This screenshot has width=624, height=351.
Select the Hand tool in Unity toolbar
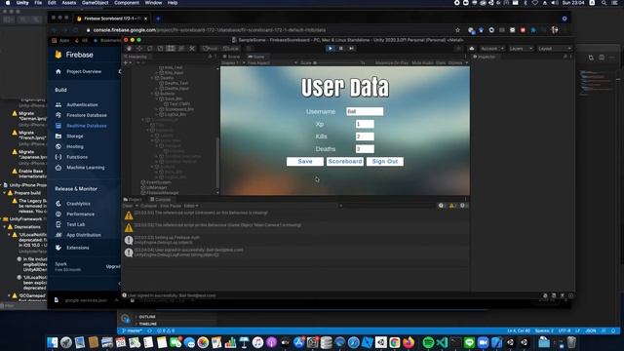(129, 48)
